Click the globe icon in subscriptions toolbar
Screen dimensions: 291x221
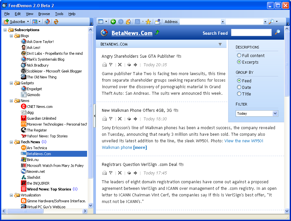point(47,22)
